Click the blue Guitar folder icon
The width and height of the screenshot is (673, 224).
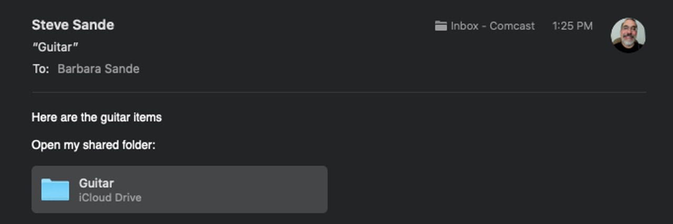click(x=55, y=189)
